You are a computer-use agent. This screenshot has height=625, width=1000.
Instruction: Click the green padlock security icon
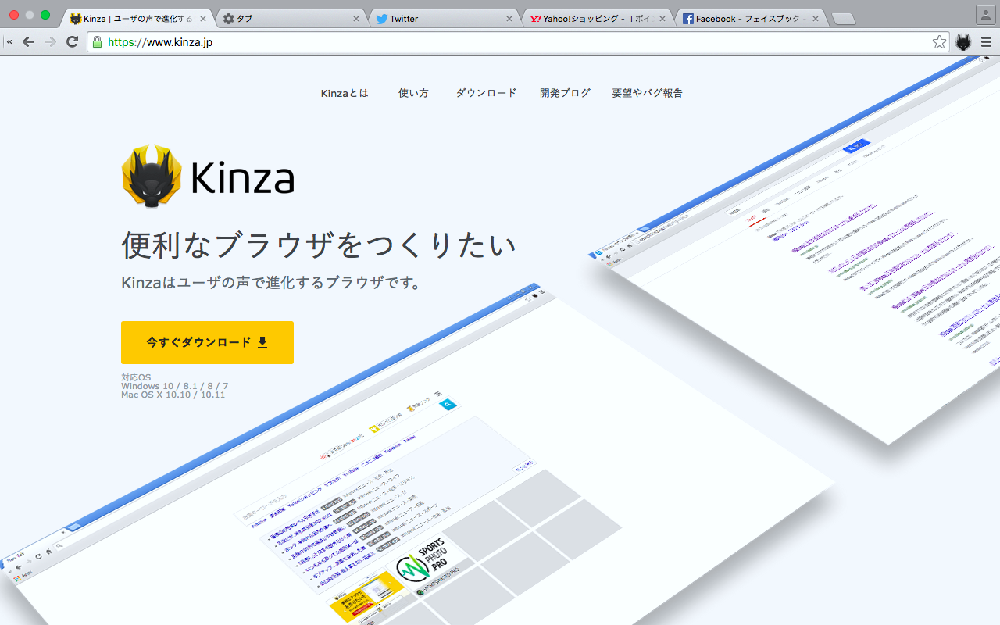[97, 42]
